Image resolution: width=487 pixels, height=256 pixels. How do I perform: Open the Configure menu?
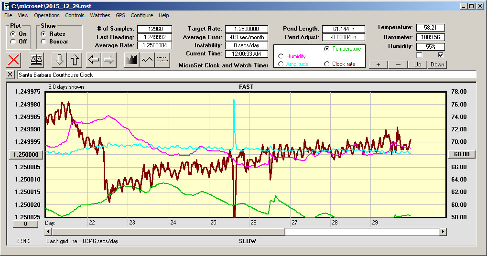(x=142, y=15)
